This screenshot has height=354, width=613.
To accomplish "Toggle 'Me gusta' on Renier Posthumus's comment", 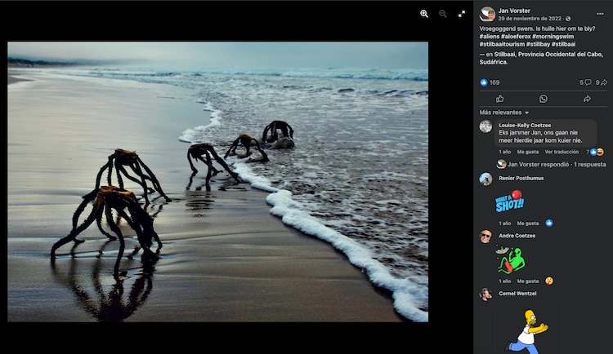I will coord(527,223).
